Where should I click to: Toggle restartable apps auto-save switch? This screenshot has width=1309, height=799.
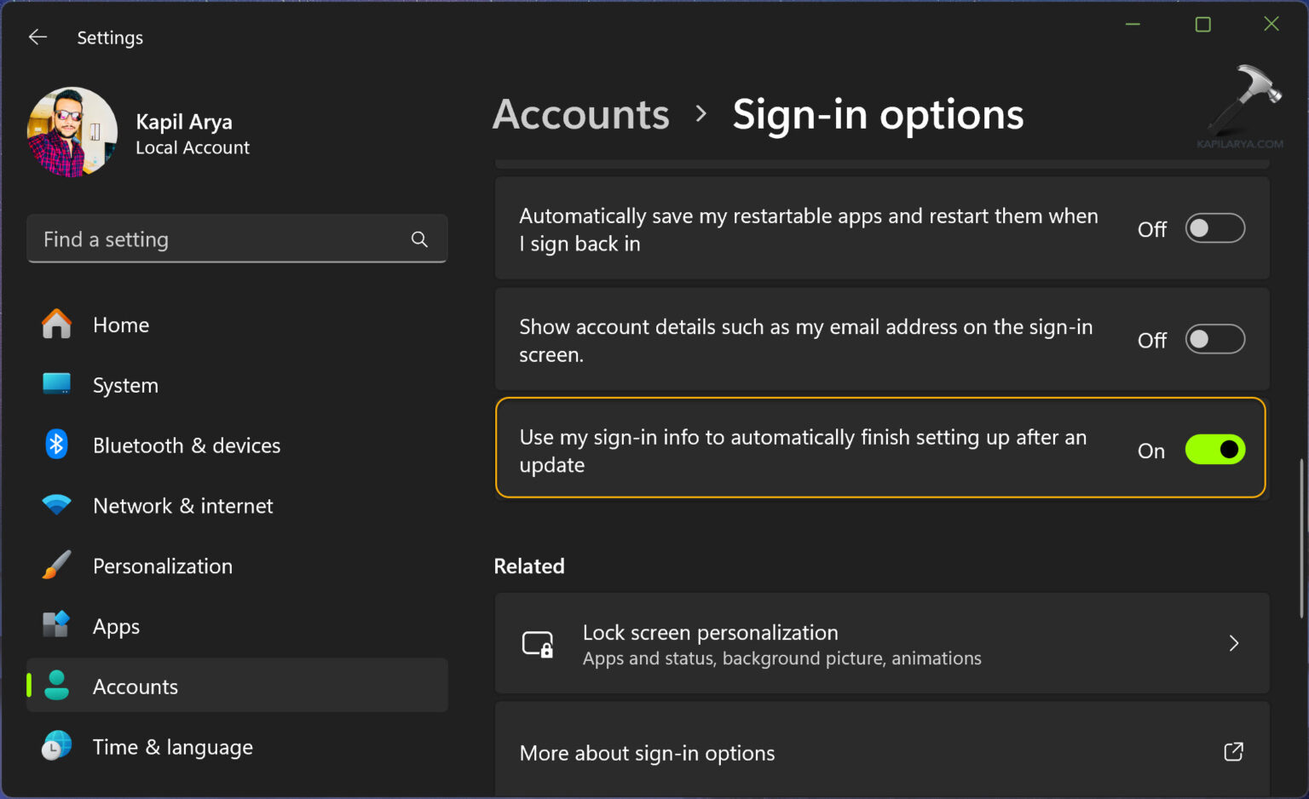coord(1215,228)
